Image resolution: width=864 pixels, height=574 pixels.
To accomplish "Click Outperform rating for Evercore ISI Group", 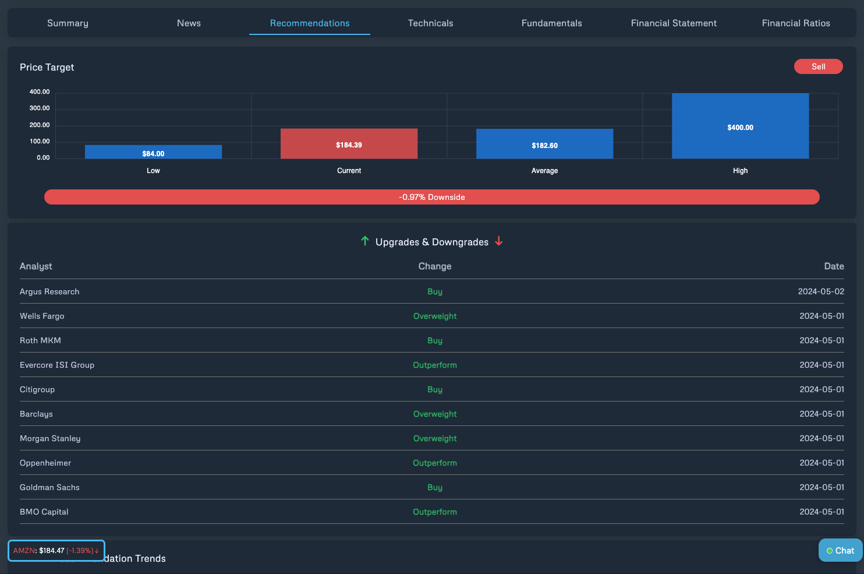I will coord(435,365).
